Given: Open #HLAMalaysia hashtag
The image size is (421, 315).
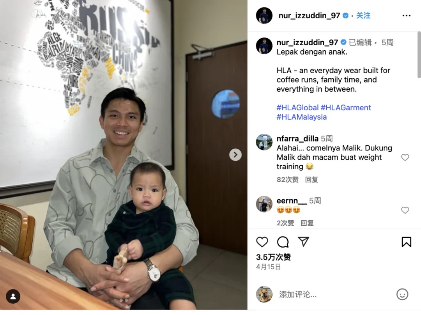Looking at the screenshot, I should (x=301, y=117).
